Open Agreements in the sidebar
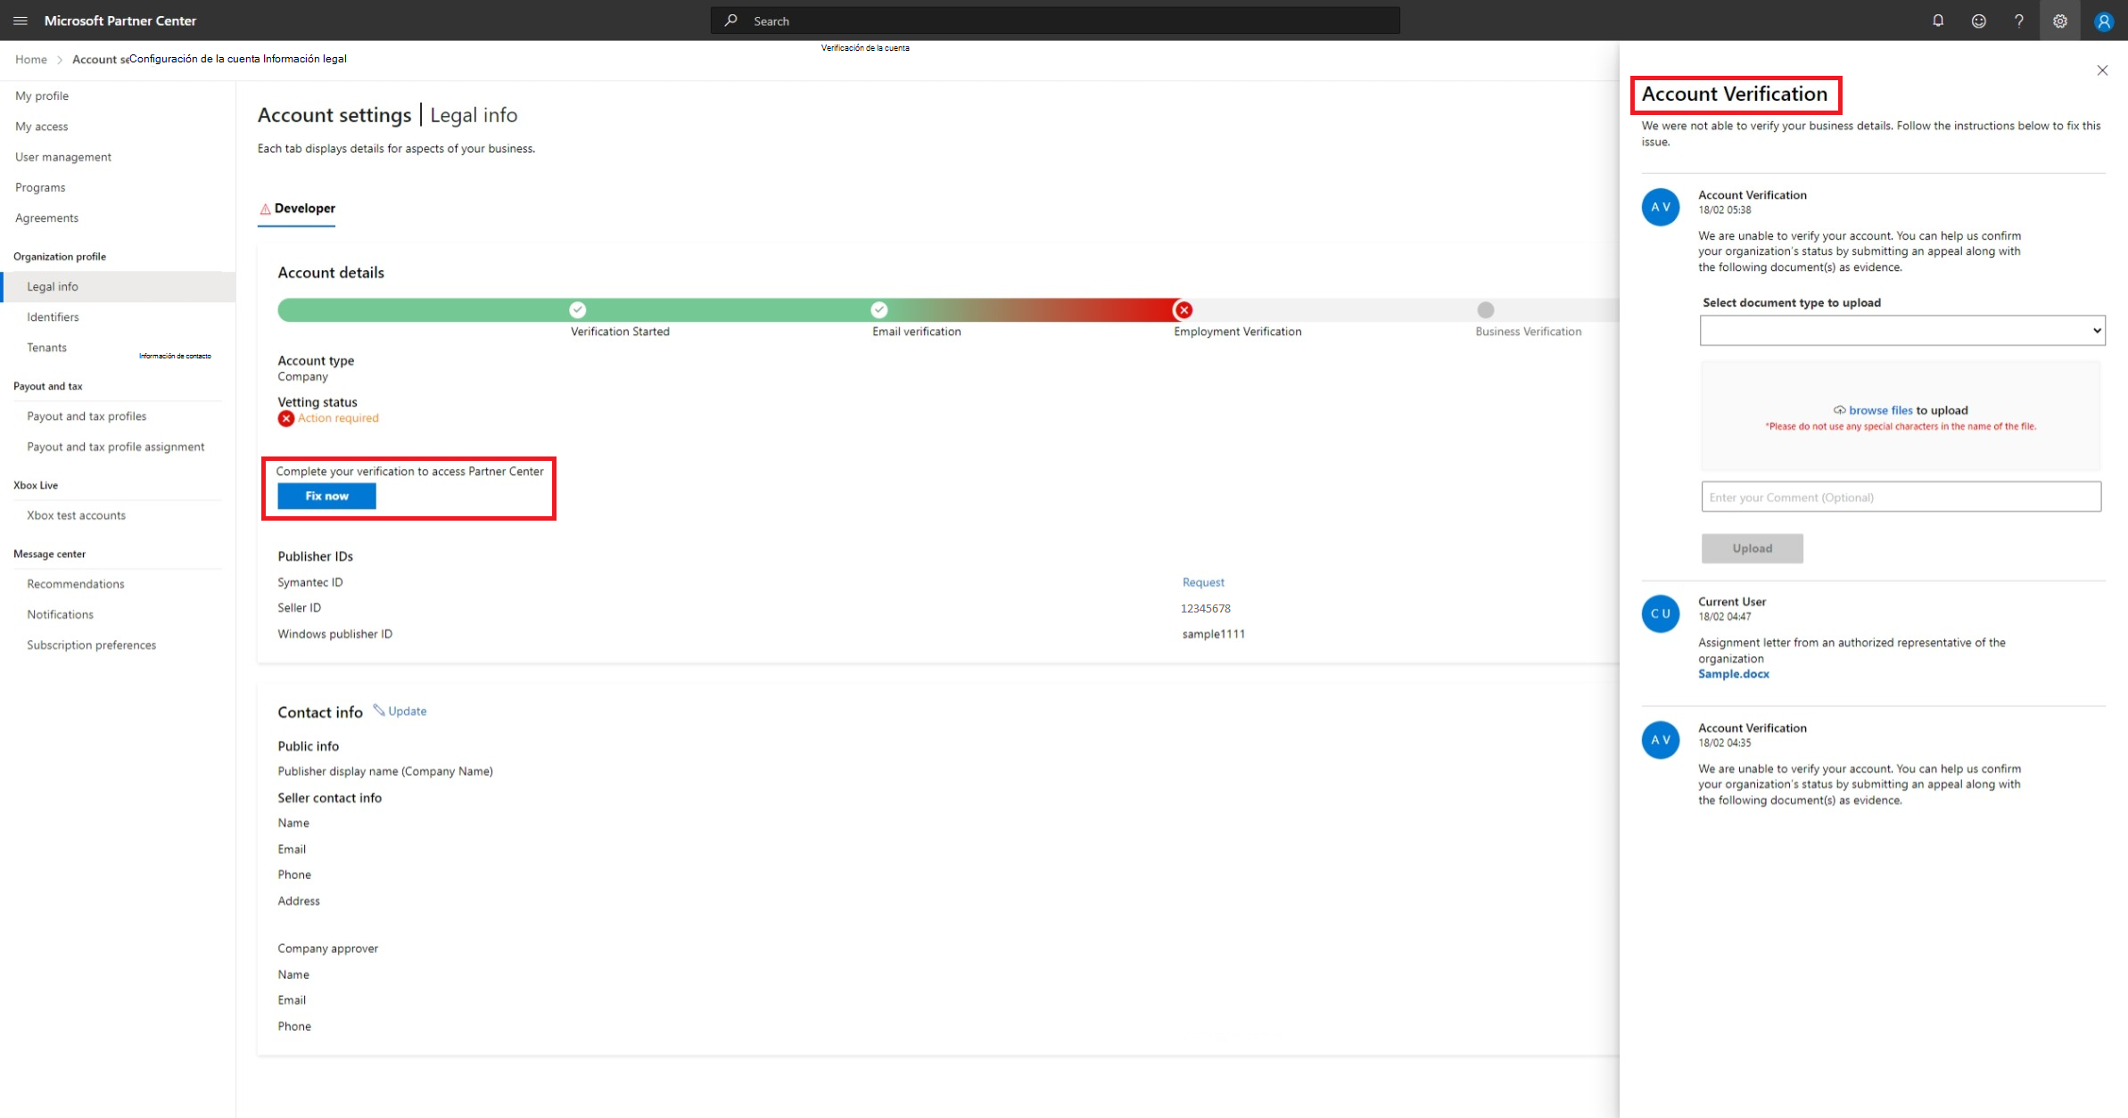2128x1118 pixels. tap(46, 218)
